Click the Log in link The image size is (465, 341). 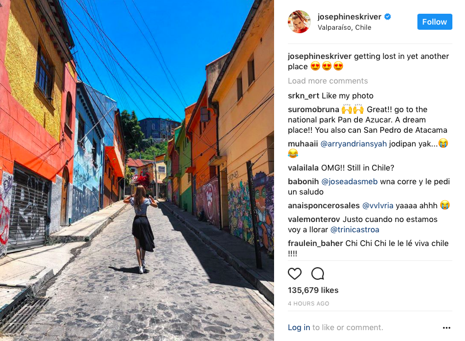[x=299, y=327]
